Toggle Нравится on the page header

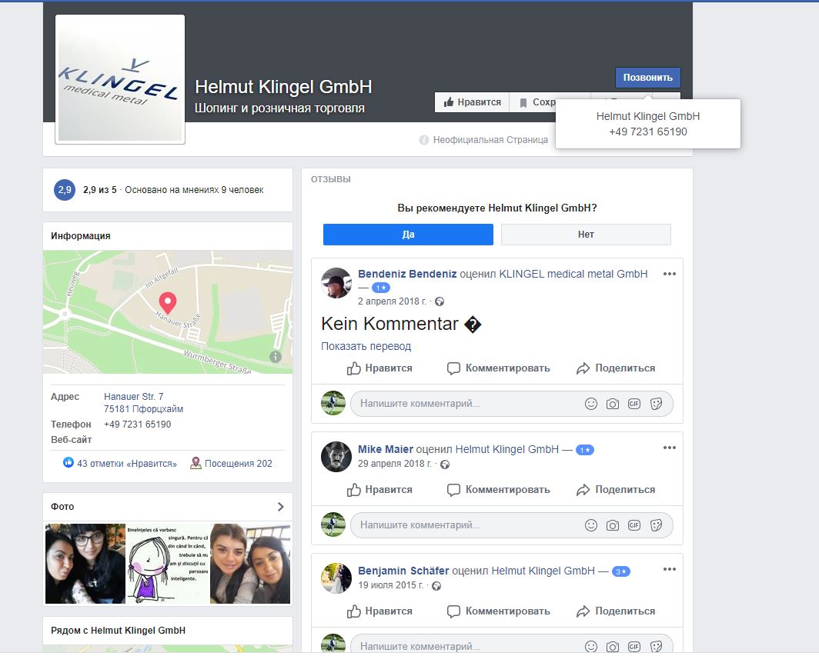pos(472,102)
